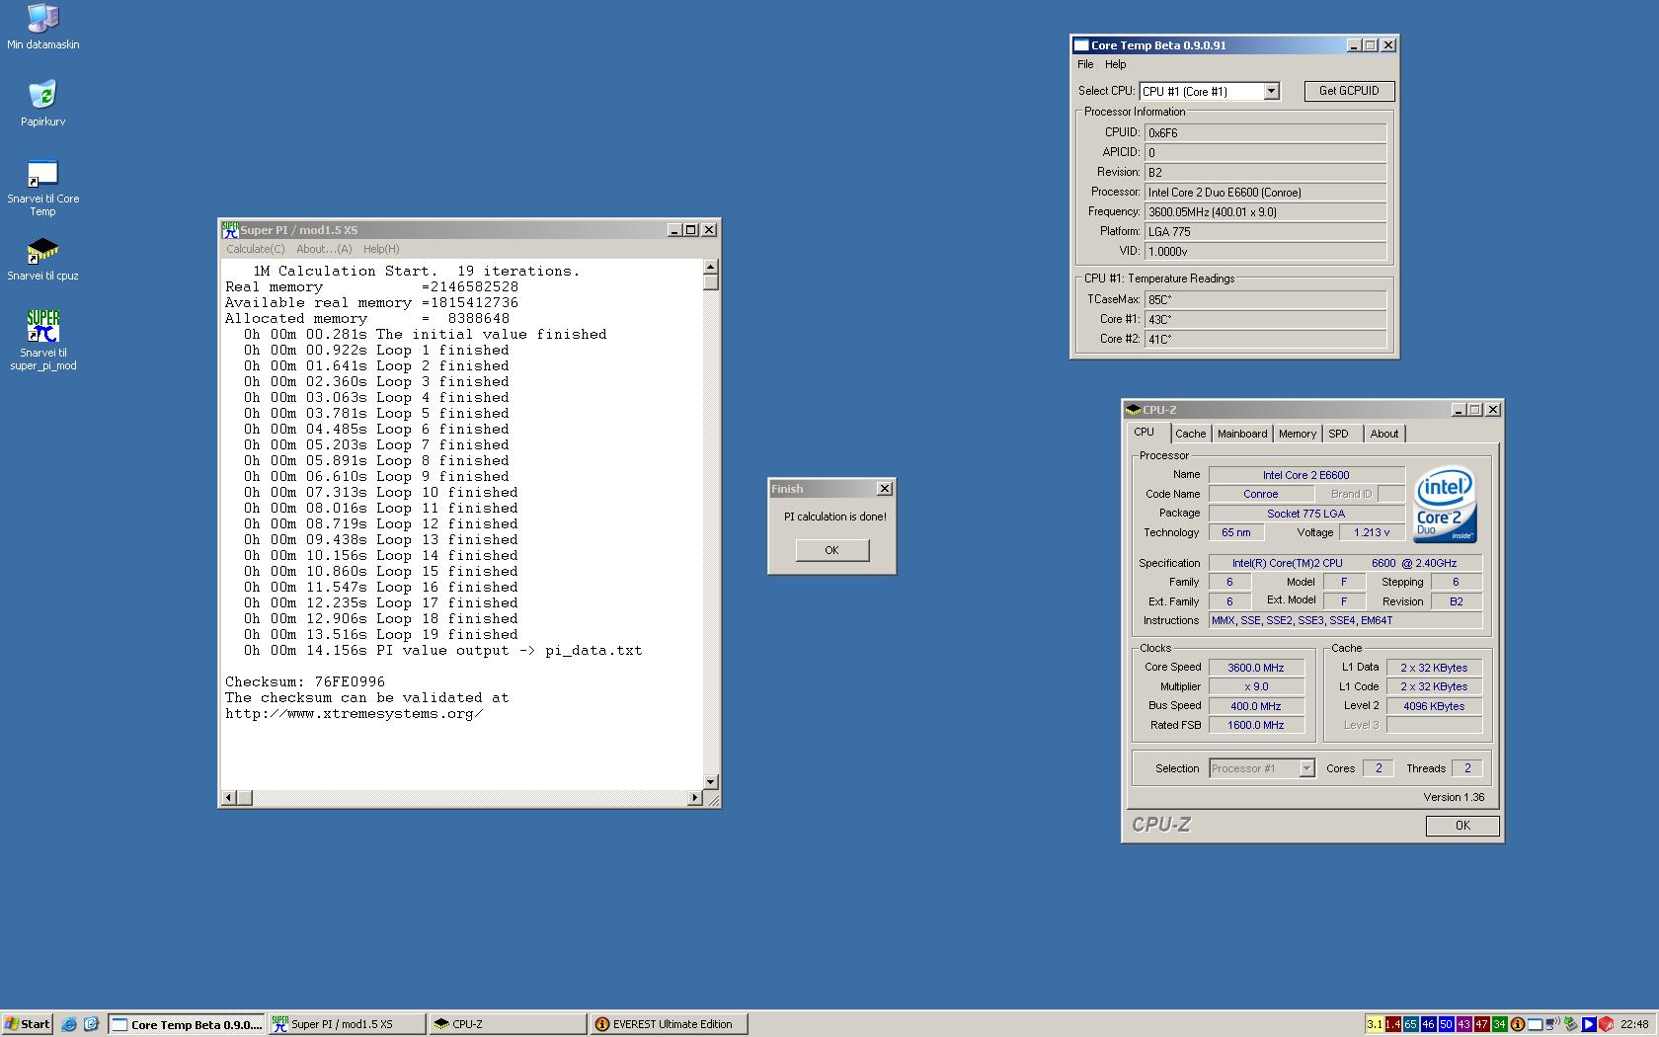Click the dark red 1.4 tray sensor icon
This screenshot has width=1659, height=1037.
pyautogui.click(x=1392, y=1024)
